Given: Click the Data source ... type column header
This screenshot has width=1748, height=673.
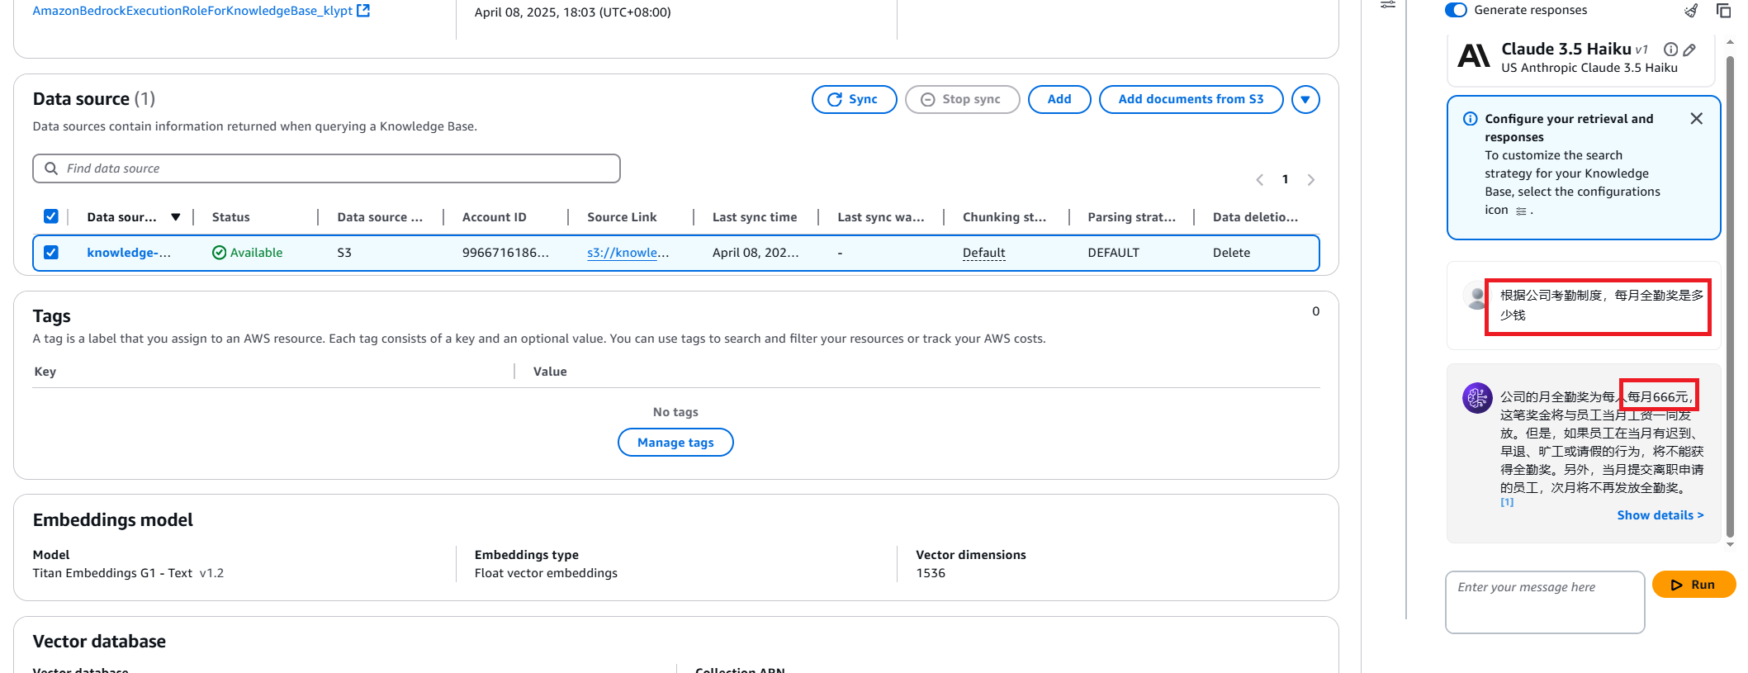Looking at the screenshot, I should [380, 217].
